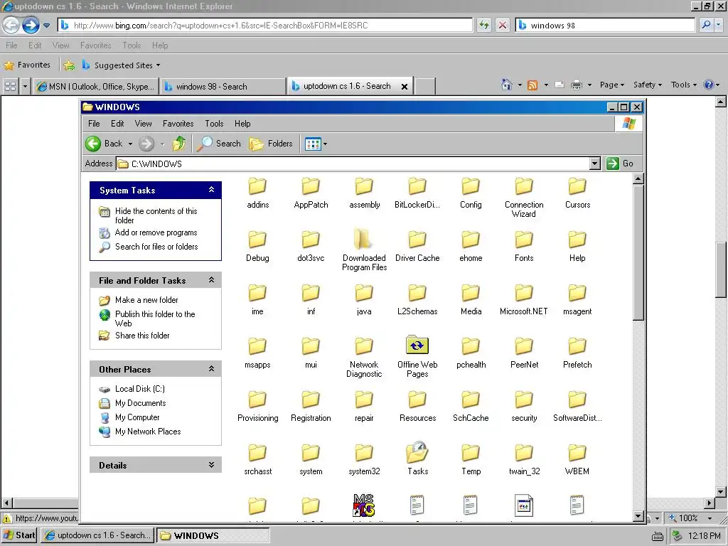728x546 pixels.
Task: Click Internet Explorer Stop button
Action: tap(503, 25)
